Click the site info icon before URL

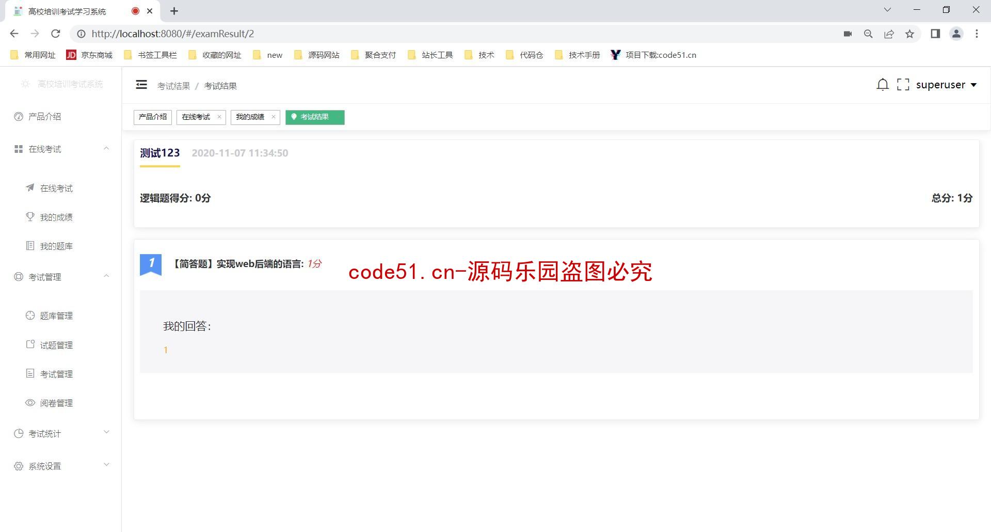point(81,34)
